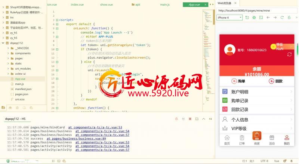299x164 pixels.
Task: Click the project manager folder icon below file tree
Action: [3, 107]
